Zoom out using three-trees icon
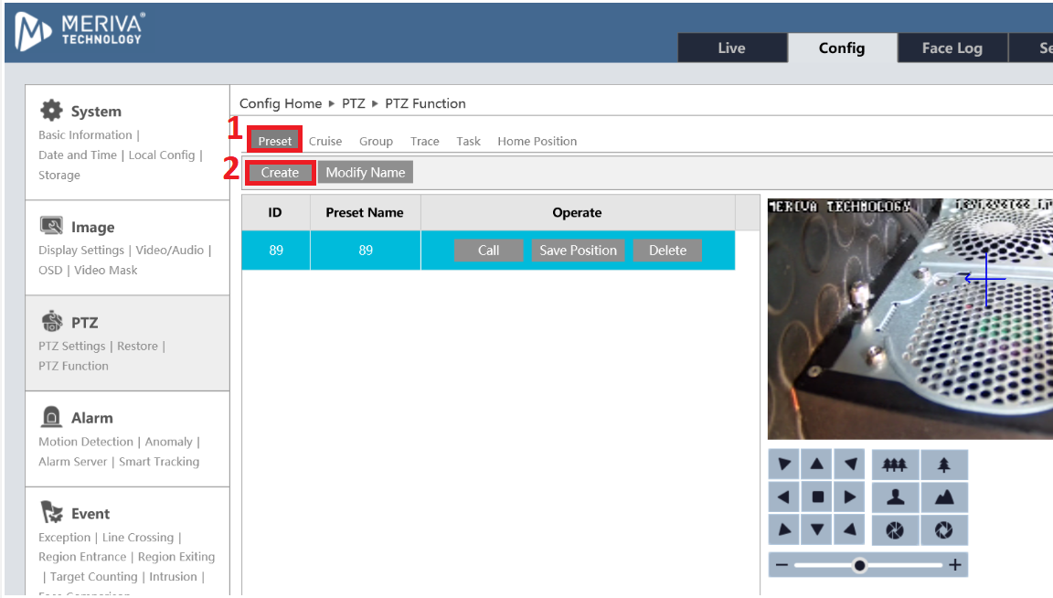 [x=894, y=465]
